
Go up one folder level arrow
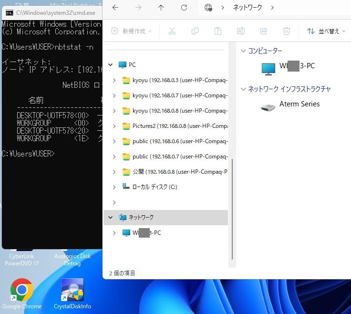tap(161, 8)
